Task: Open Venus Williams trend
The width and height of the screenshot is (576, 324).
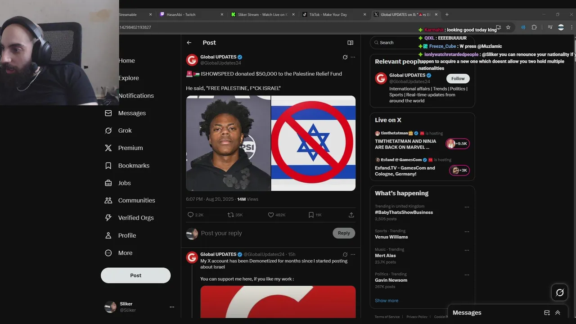Action: [391, 237]
